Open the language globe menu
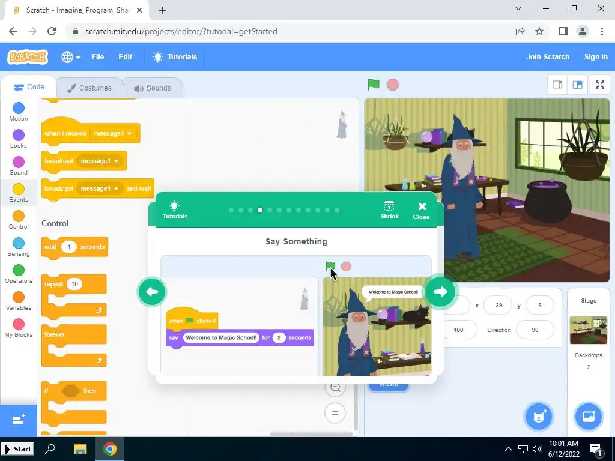 pos(71,57)
